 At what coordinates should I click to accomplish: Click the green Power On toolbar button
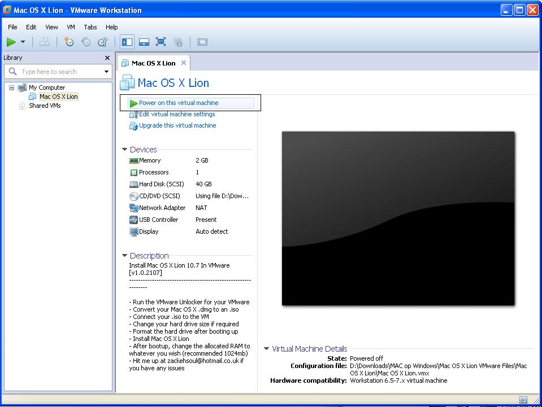point(11,42)
